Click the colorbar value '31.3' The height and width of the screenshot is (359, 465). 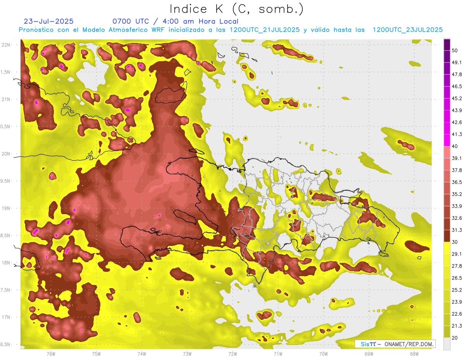[457, 230]
